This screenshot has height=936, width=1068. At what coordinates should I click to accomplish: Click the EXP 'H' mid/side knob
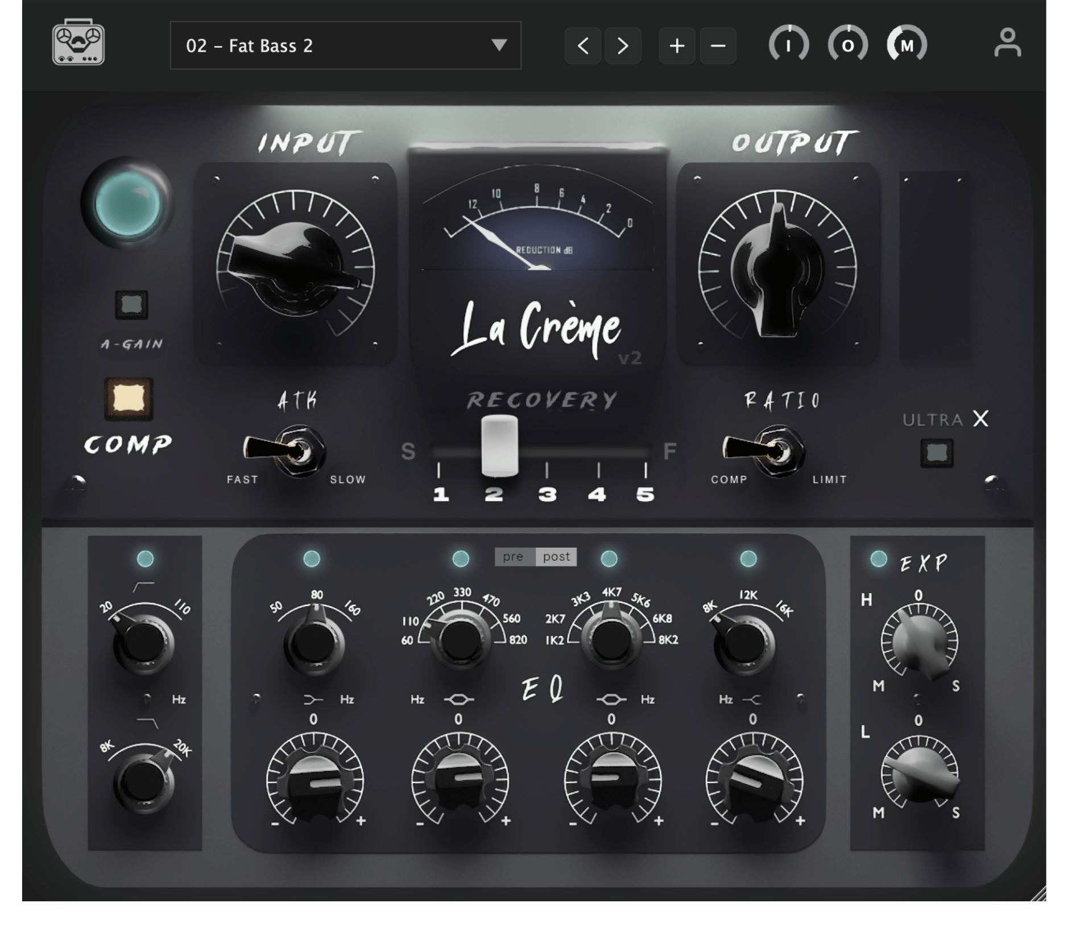(x=919, y=643)
